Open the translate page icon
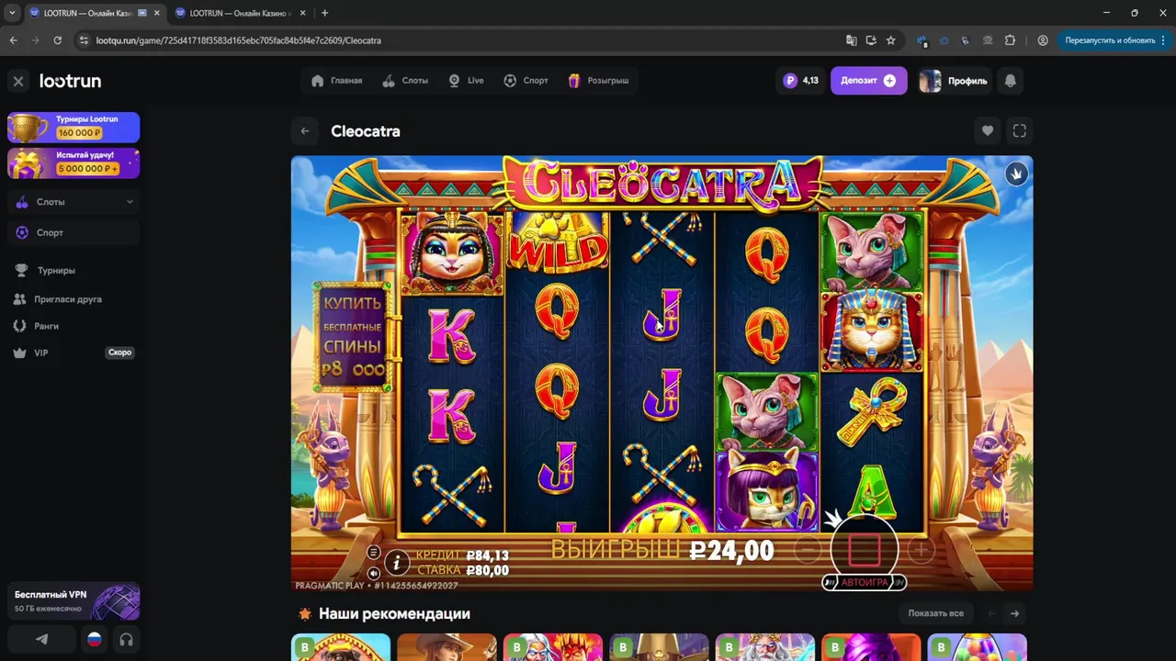The image size is (1176, 661). (x=851, y=40)
